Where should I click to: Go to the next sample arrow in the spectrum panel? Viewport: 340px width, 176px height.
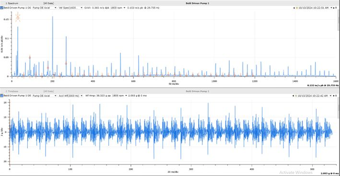point(334,8)
